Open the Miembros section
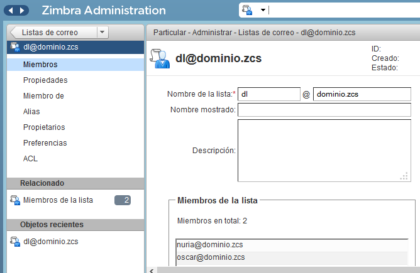Screen dimensions: 420x273 [x=75, y=65]
